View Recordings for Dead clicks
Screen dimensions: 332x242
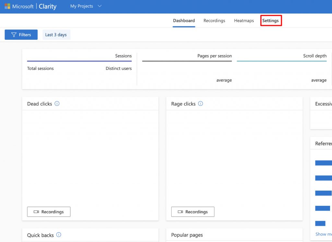pos(49,212)
